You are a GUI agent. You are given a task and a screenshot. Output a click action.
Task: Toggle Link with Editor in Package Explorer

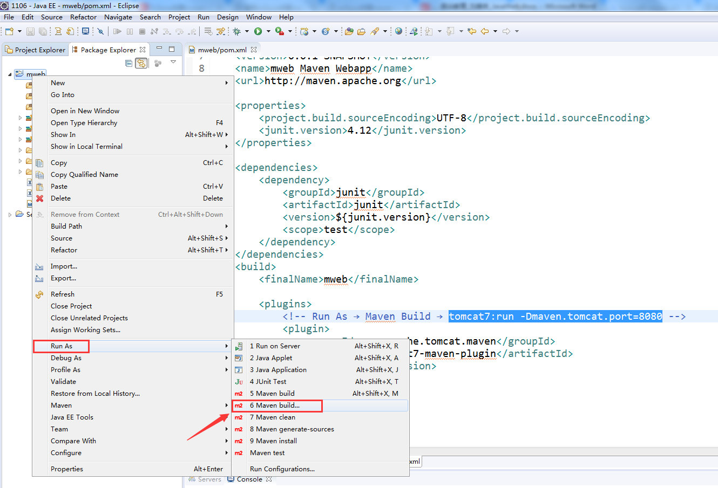(x=141, y=63)
